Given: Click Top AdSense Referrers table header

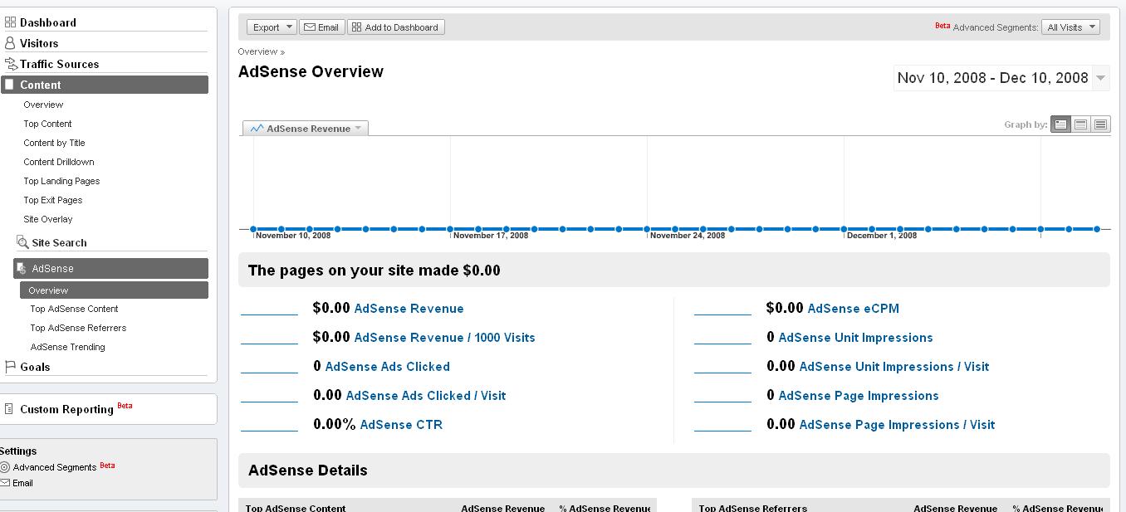Looking at the screenshot, I should click(x=752, y=508).
